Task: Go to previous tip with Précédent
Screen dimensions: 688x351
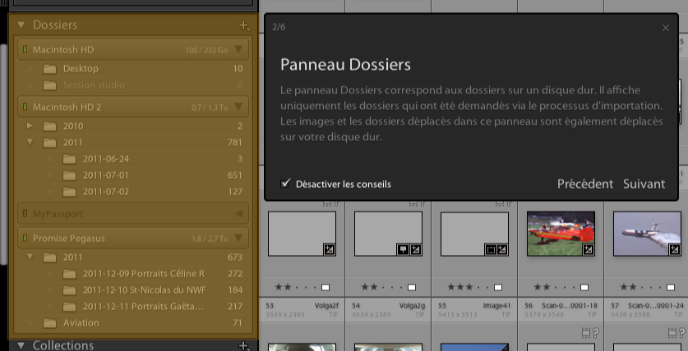Action: tap(585, 185)
